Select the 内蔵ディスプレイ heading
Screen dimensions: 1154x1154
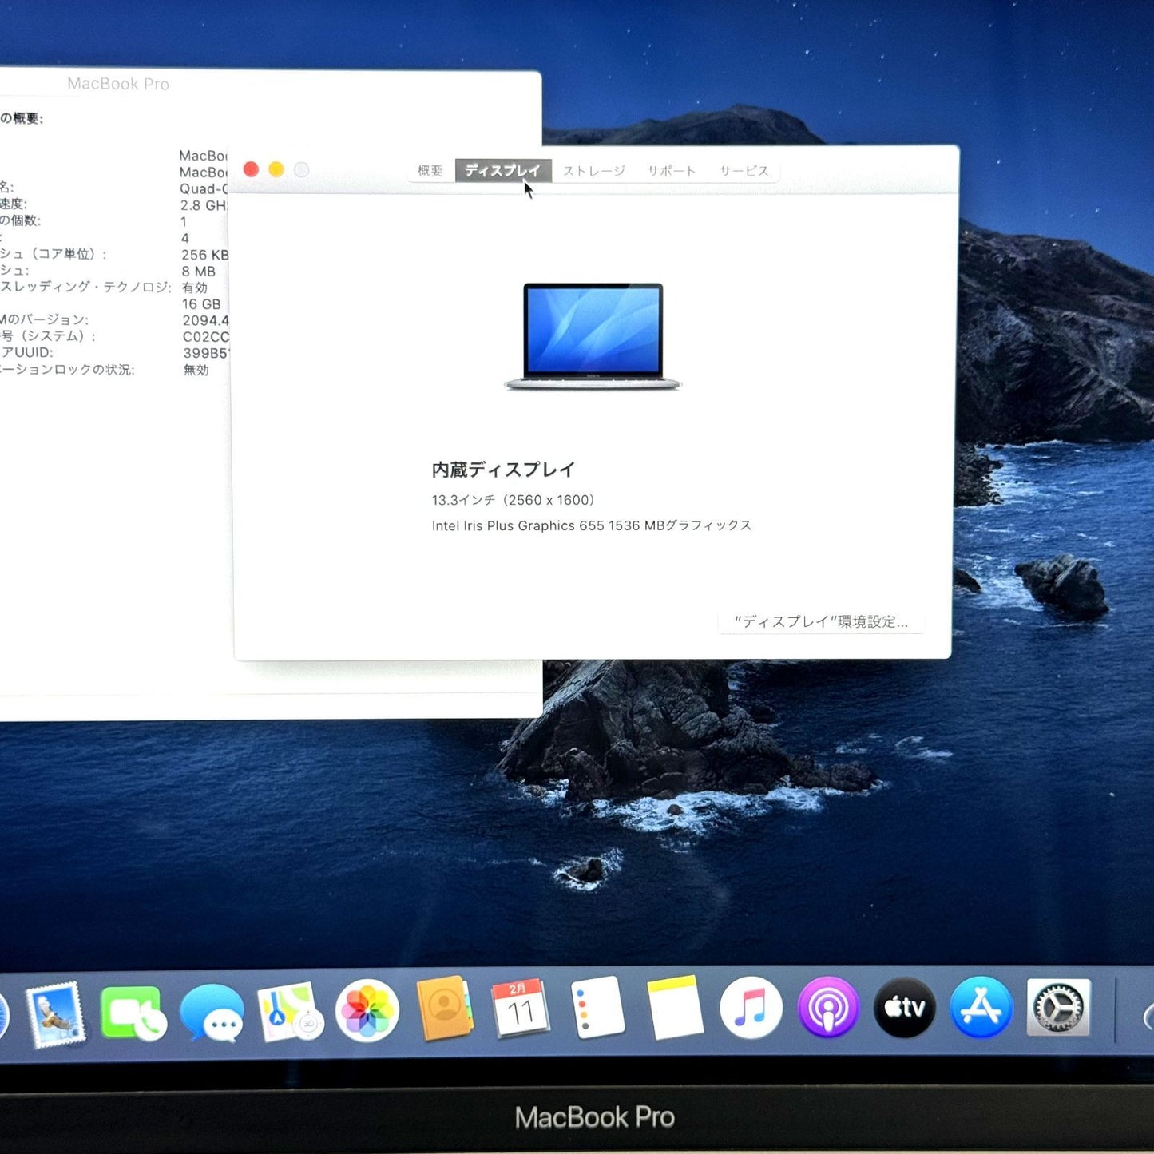click(x=503, y=470)
